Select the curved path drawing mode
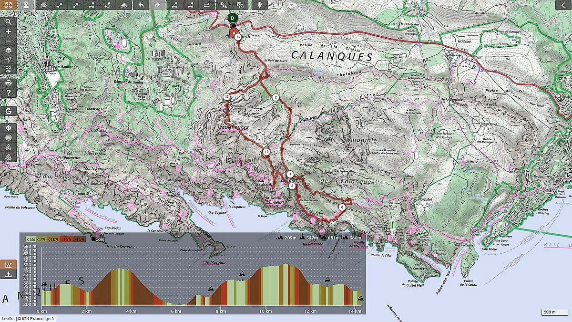The height and width of the screenshot is (322, 572). (108, 5)
